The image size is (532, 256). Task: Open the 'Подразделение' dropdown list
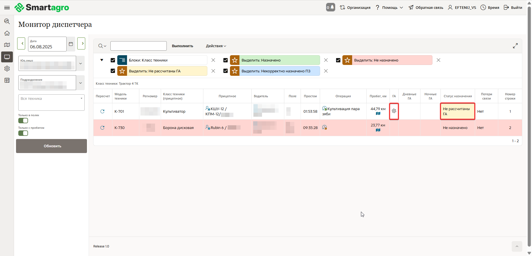80,83
